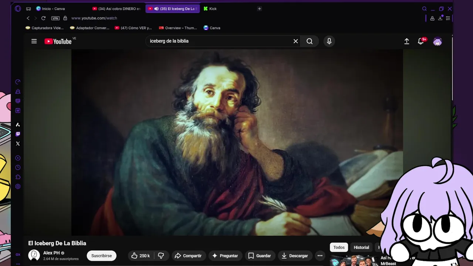Open Capturadora Vide... bookmark
This screenshot has height=266, width=473.
click(x=44, y=28)
